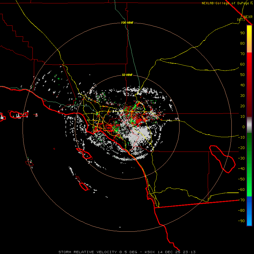Click the NEXLAB-College of DuPage header text
Image resolution: width=254 pixels, height=254 pixels.
pyautogui.click(x=227, y=3)
